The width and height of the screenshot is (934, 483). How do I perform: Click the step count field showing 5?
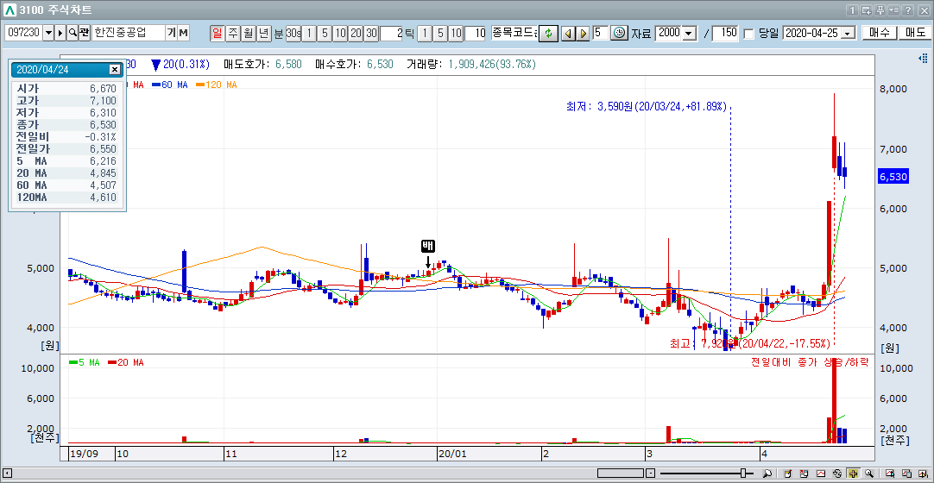[x=601, y=34]
